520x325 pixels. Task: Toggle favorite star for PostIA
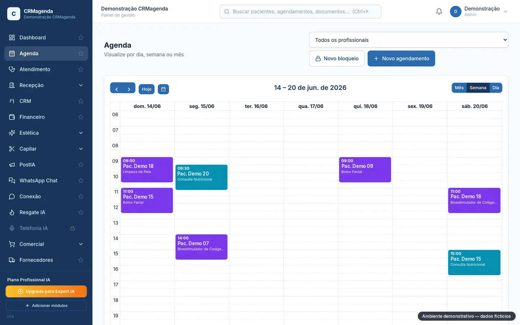81,165
